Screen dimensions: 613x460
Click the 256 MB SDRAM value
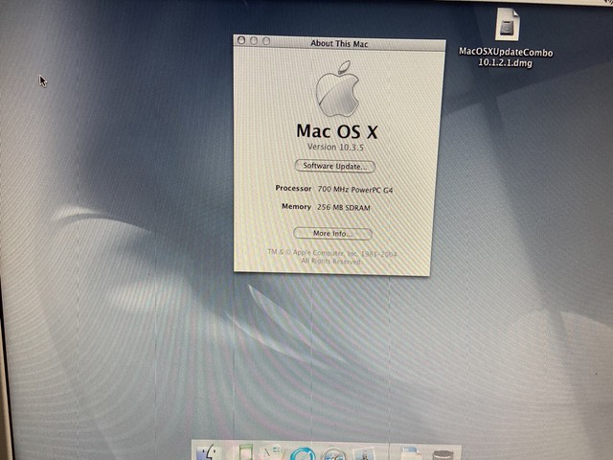[343, 207]
